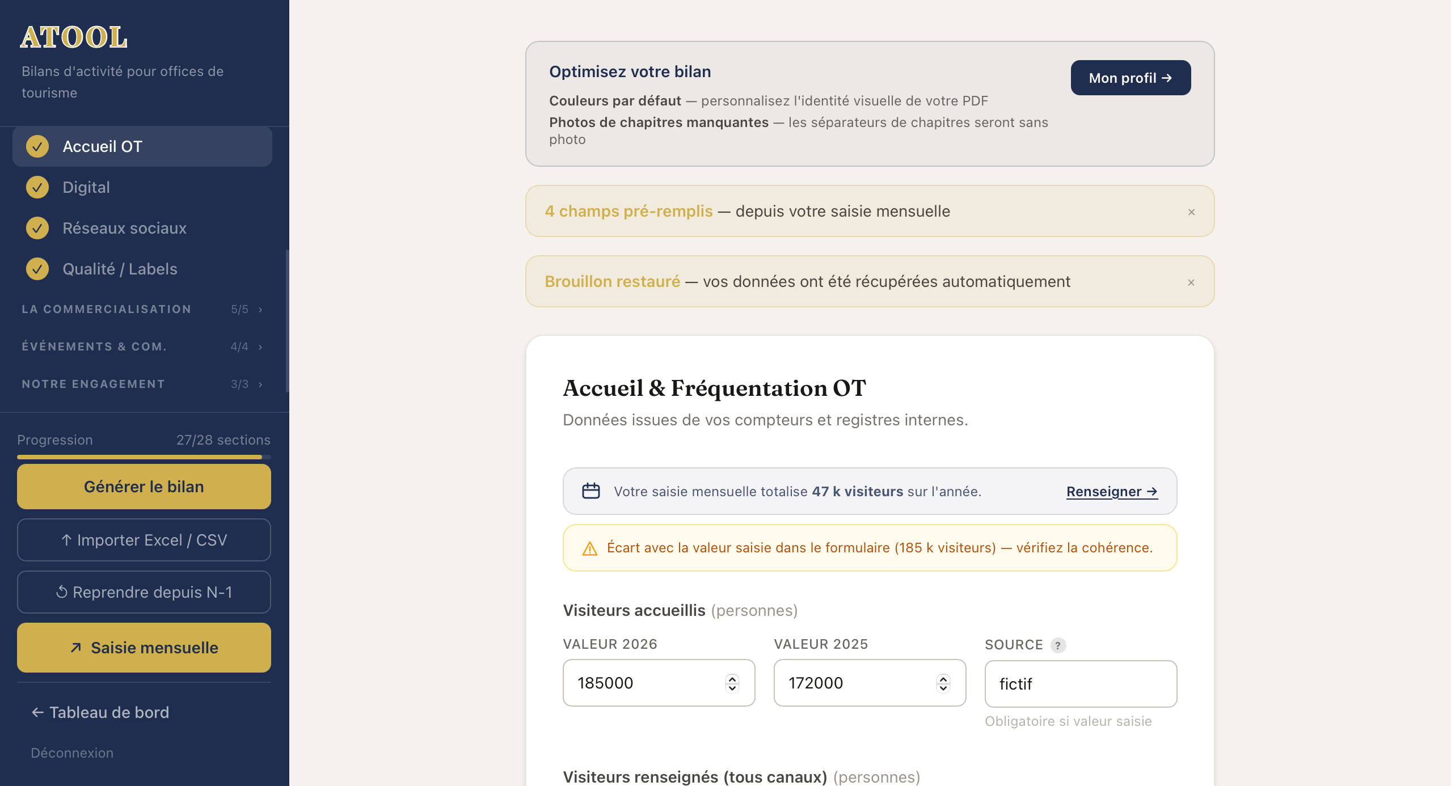Go back to Tableau de bord
The image size is (1451, 786).
(100, 712)
